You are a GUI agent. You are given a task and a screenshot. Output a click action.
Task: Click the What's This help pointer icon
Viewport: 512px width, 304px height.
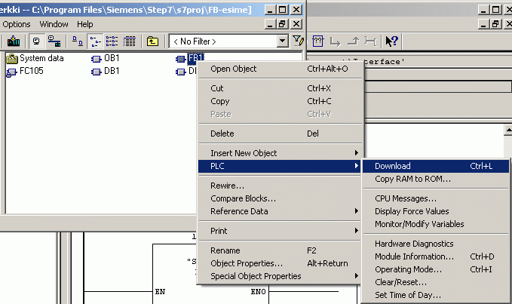(x=391, y=41)
